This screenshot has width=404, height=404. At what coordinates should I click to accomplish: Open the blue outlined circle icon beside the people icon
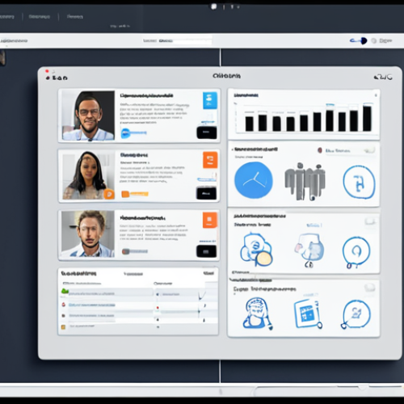[x=359, y=182]
